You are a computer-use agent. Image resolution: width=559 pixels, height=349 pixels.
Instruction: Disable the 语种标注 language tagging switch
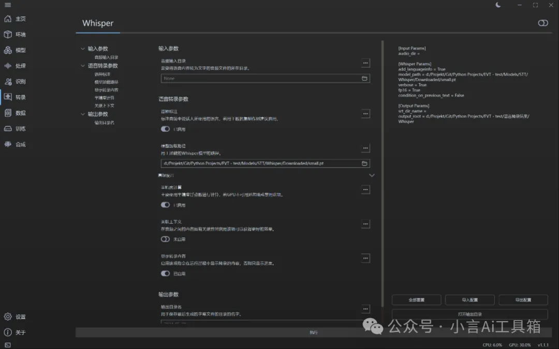click(x=165, y=129)
